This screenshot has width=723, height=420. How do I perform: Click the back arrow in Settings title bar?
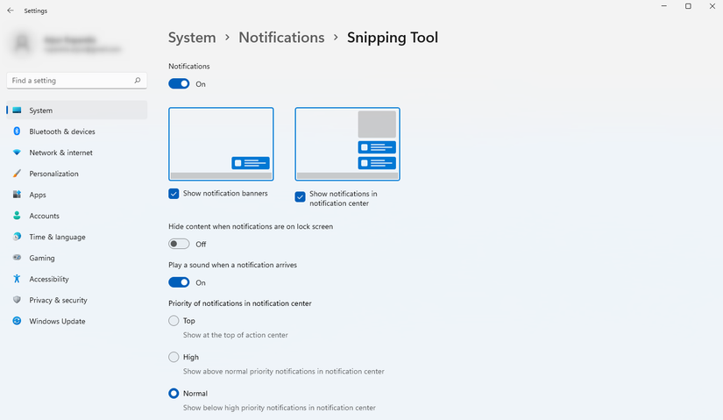(10, 11)
